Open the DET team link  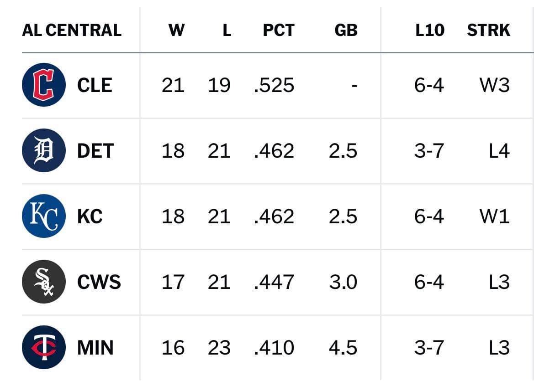point(95,150)
